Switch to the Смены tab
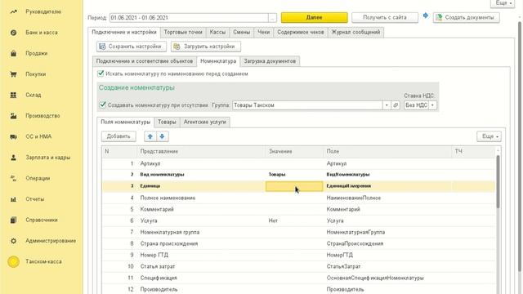Viewport: 523px width, 294px height. 242,33
